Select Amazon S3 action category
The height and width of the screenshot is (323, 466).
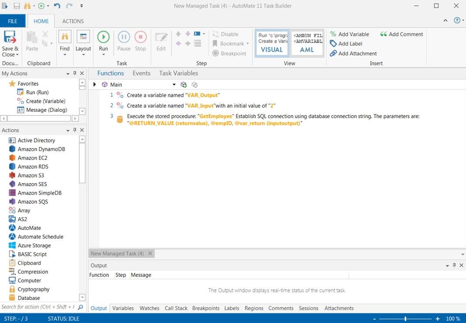coord(31,175)
